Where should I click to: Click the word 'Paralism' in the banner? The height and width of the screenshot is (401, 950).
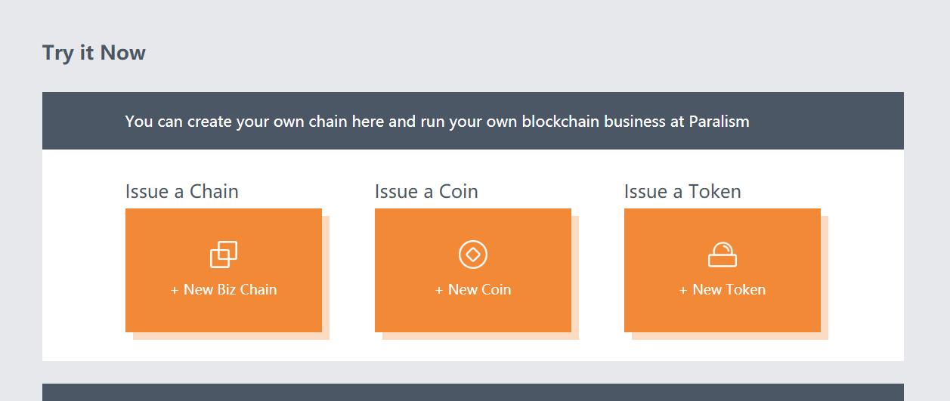(x=719, y=121)
